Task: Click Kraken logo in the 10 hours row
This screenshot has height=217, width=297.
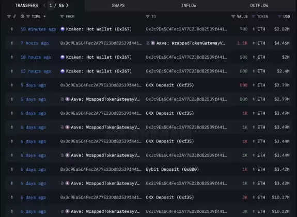Action: tap(62, 57)
